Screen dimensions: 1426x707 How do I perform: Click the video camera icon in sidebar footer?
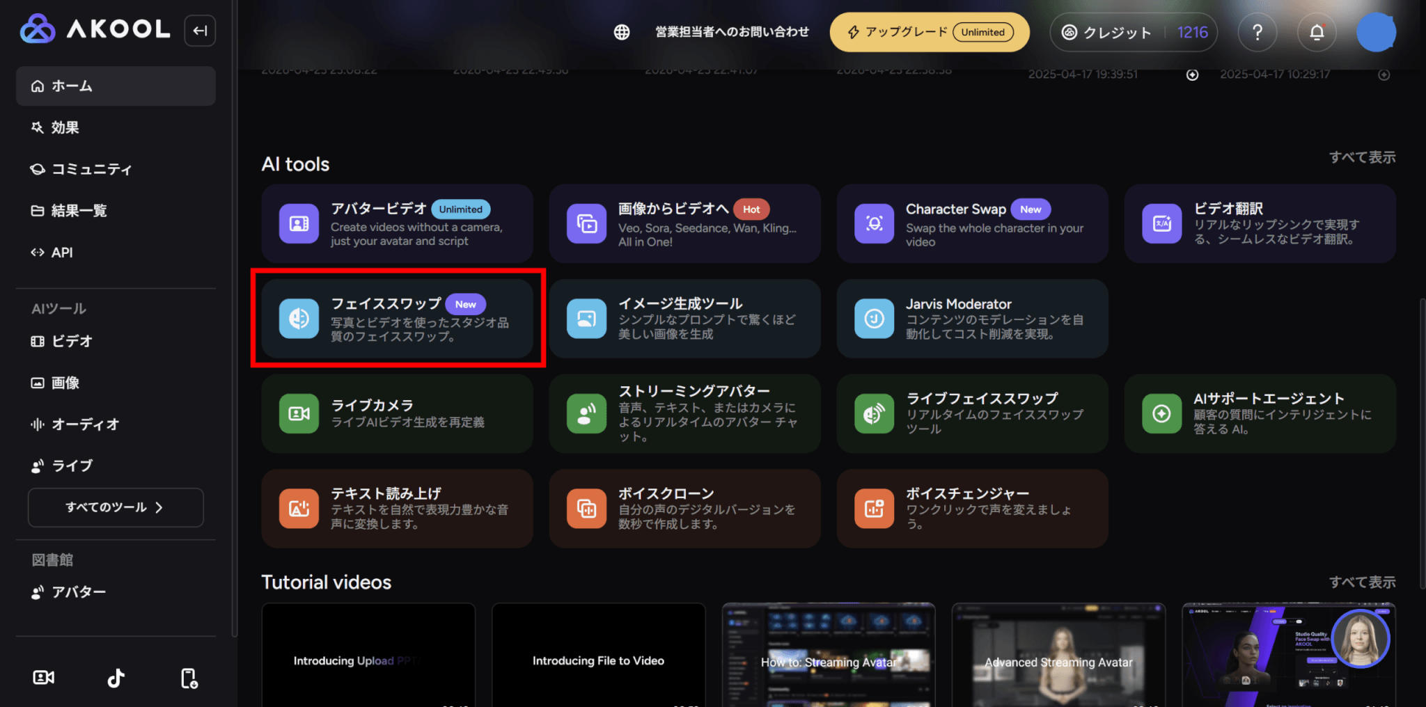coord(44,678)
